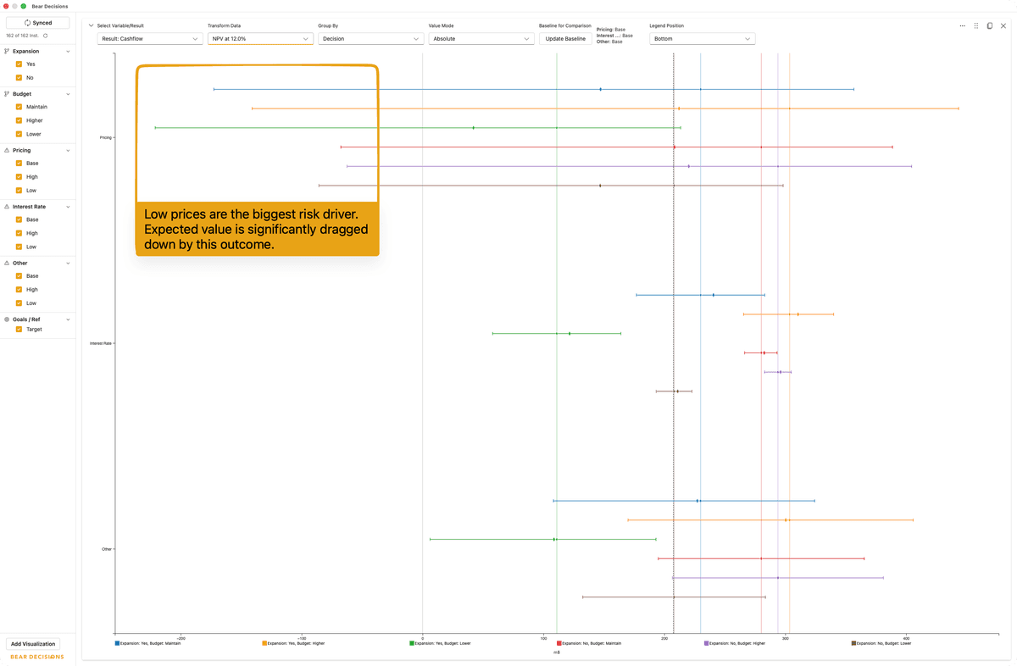Toggle Interest Rate High checkbox
1017x666 pixels.
pyautogui.click(x=19, y=233)
